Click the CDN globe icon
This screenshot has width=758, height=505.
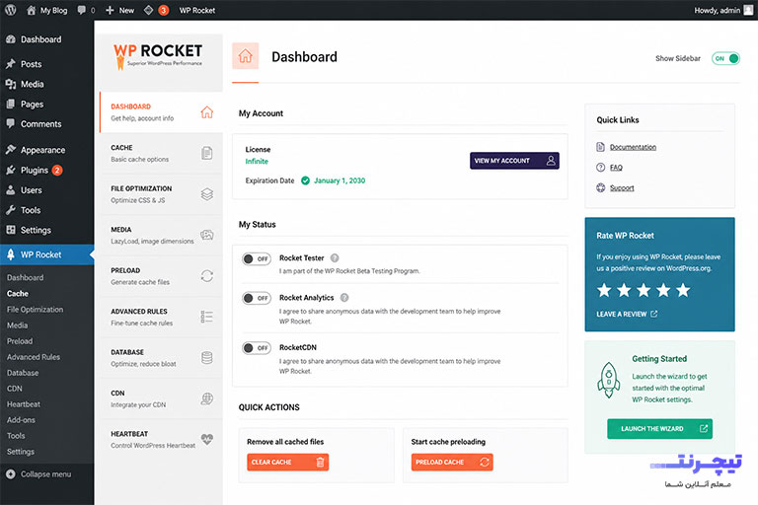tap(207, 398)
